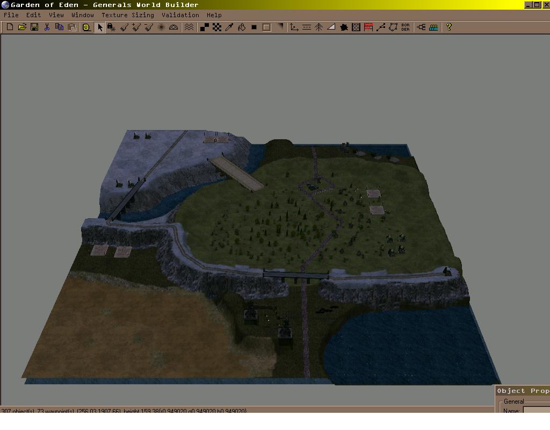The image size is (550, 430).
Task: Open the scripts tree diagram icon
Action: [x=421, y=27]
